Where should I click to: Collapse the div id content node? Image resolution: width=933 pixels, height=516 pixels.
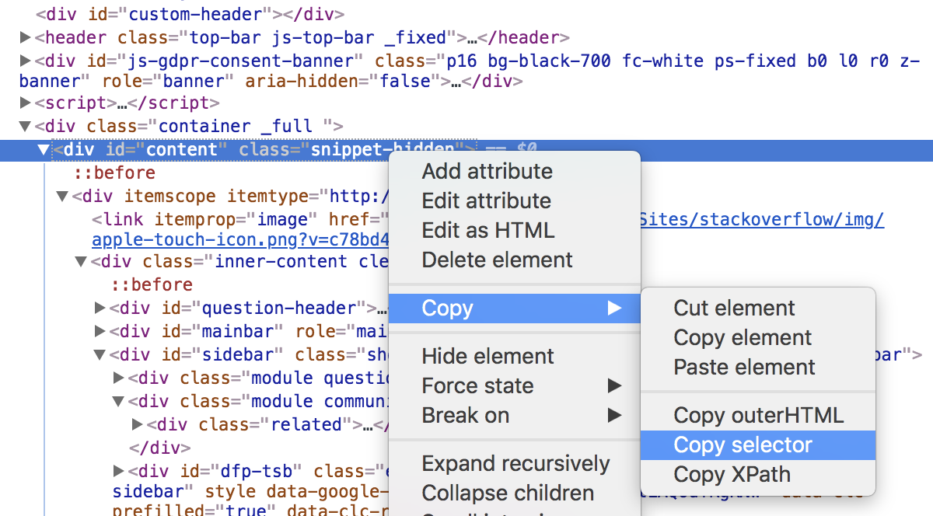pos(44,149)
